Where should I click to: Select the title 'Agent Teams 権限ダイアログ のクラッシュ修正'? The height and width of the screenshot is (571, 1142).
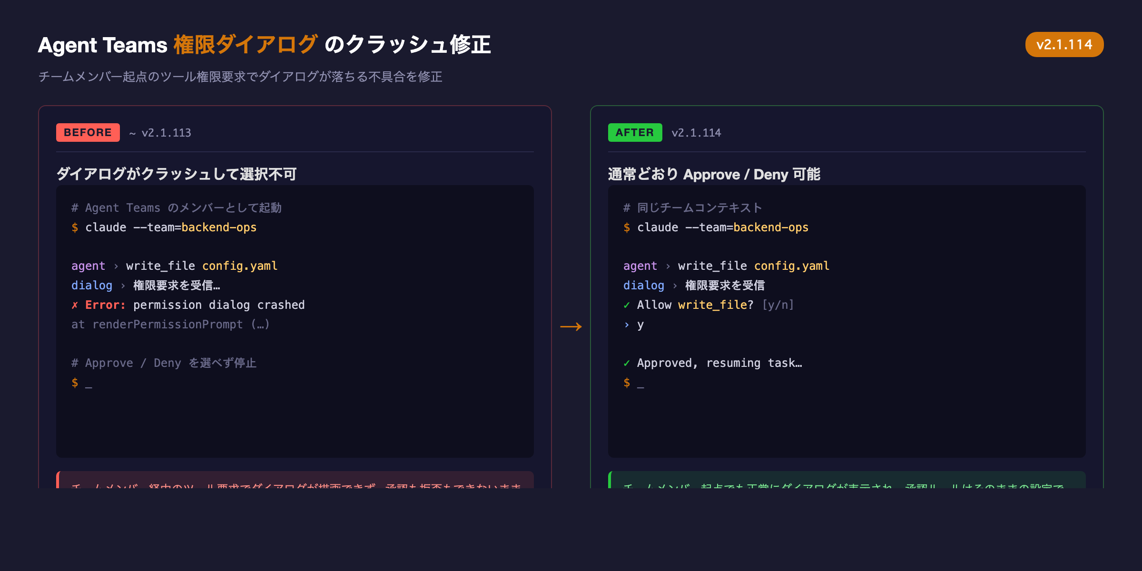tap(264, 45)
